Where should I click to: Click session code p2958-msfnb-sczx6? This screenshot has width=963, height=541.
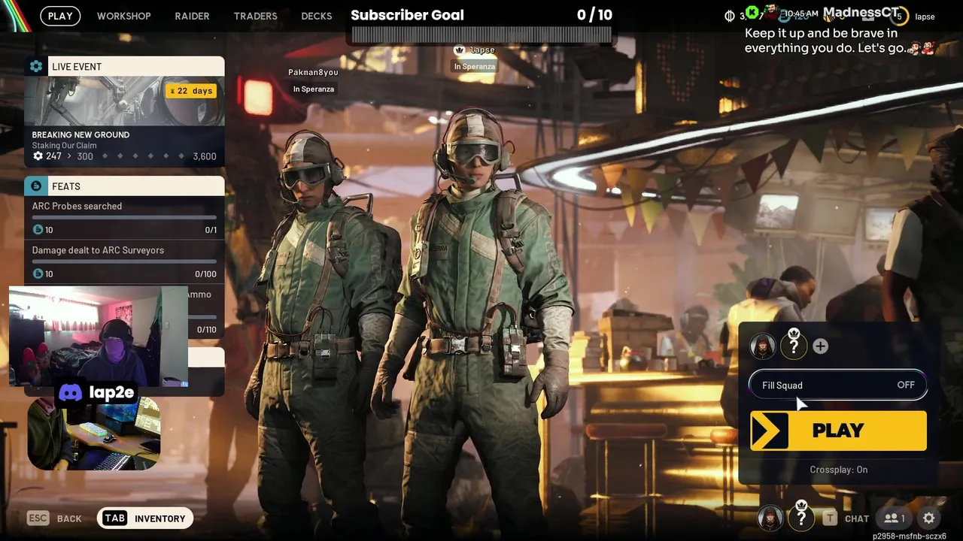point(910,536)
